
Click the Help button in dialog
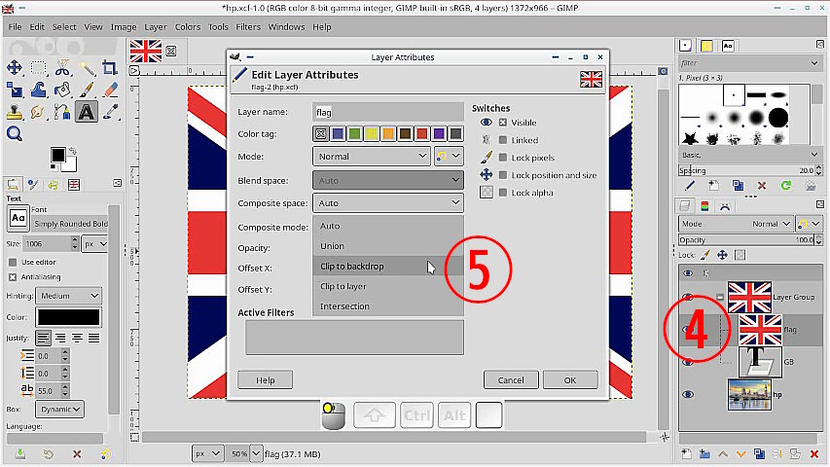point(266,380)
